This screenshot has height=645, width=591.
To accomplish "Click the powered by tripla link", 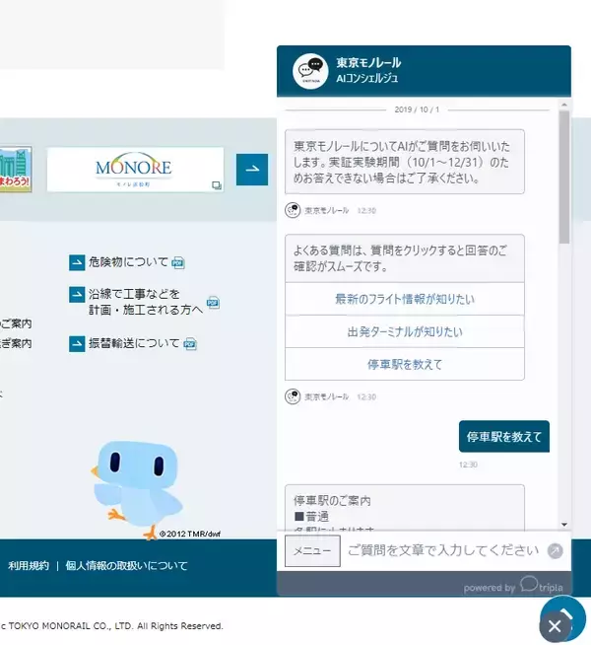I will pyautogui.click(x=514, y=586).
